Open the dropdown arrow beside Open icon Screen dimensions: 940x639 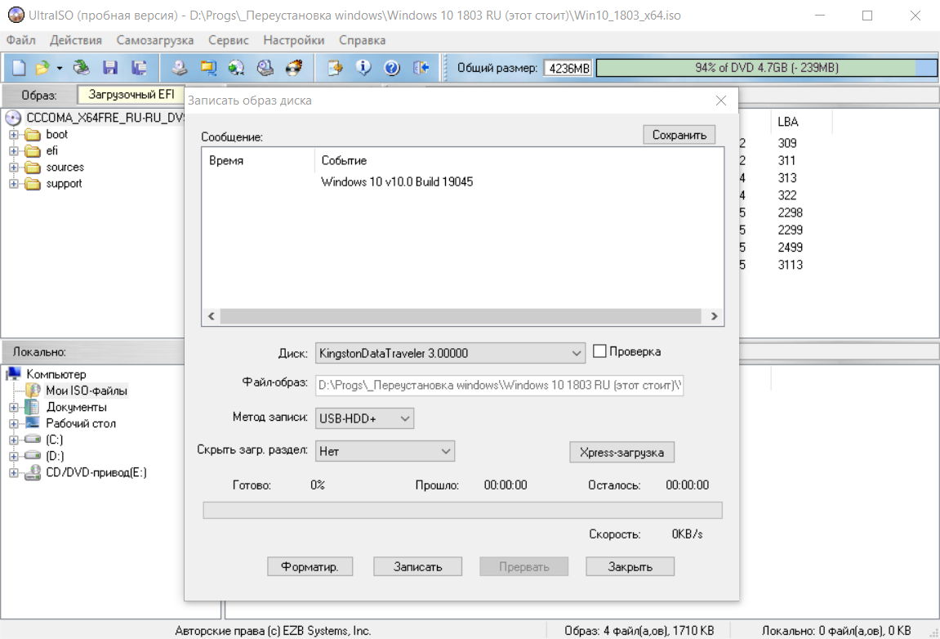(60, 69)
